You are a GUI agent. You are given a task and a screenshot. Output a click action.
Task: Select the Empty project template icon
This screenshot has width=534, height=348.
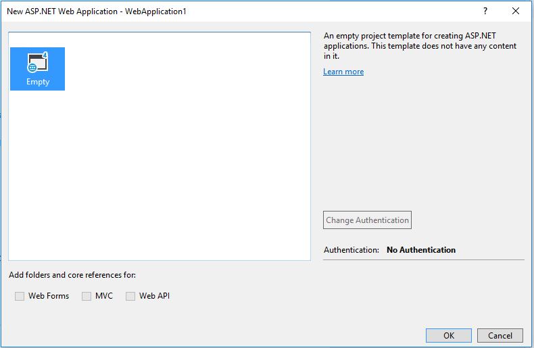coord(37,69)
